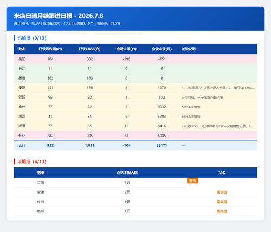Screen dimensions: 271x232
Task: Select the 株洲 city in the 未填报 table
Action: [41, 202]
